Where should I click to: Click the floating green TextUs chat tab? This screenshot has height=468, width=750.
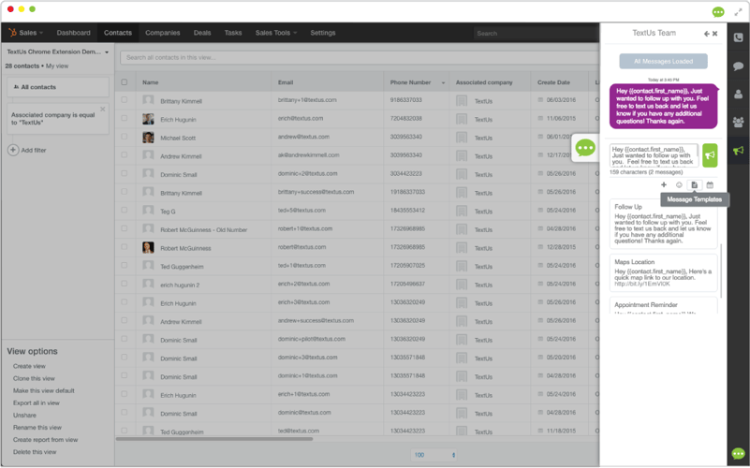[x=585, y=148]
